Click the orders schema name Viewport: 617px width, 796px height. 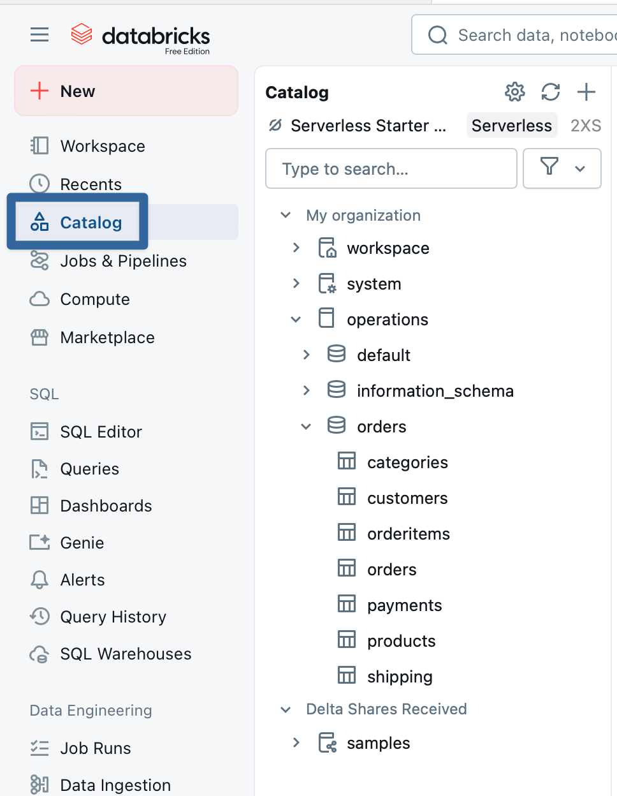382,427
